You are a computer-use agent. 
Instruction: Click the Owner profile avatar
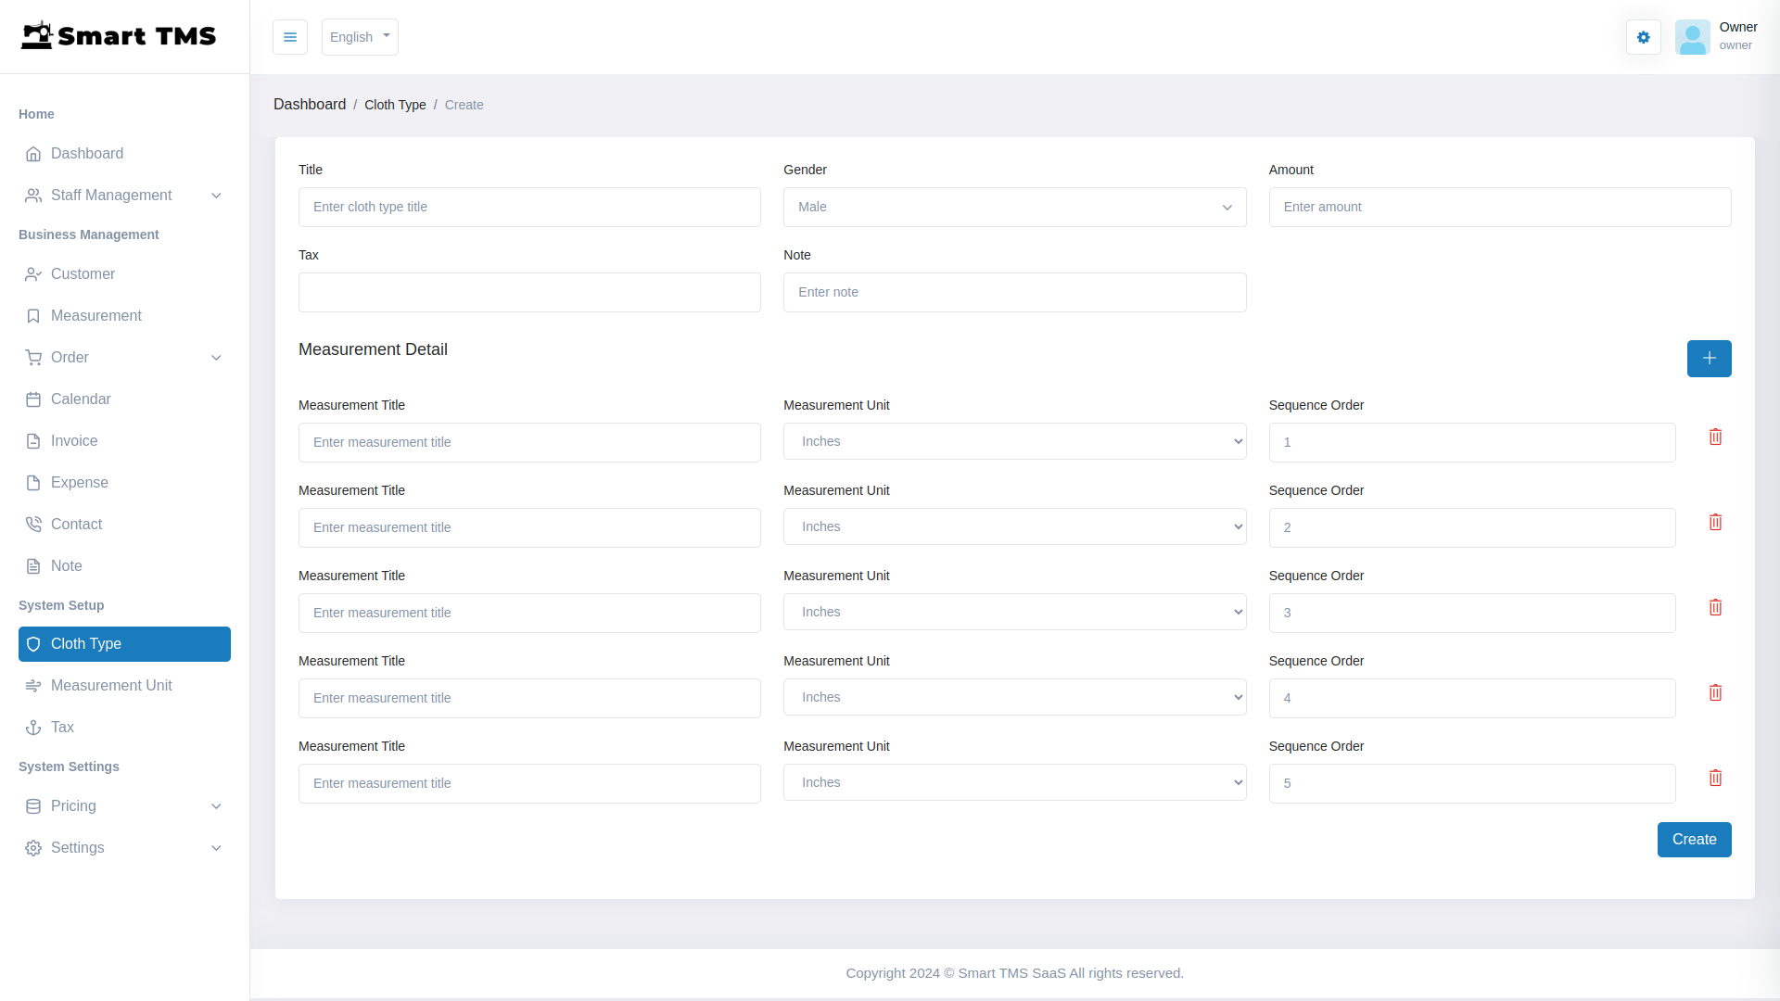pos(1694,37)
